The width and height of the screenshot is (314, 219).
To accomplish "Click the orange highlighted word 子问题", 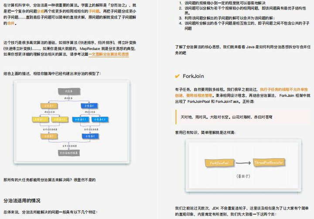I will 94,11.
